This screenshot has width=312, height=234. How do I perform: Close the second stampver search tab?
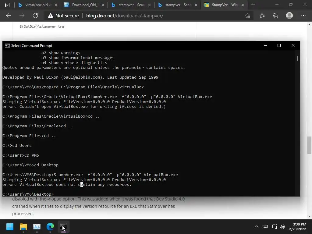(x=196, y=5)
